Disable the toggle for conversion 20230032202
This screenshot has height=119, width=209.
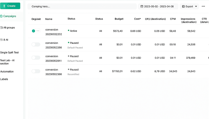click(x=36, y=31)
